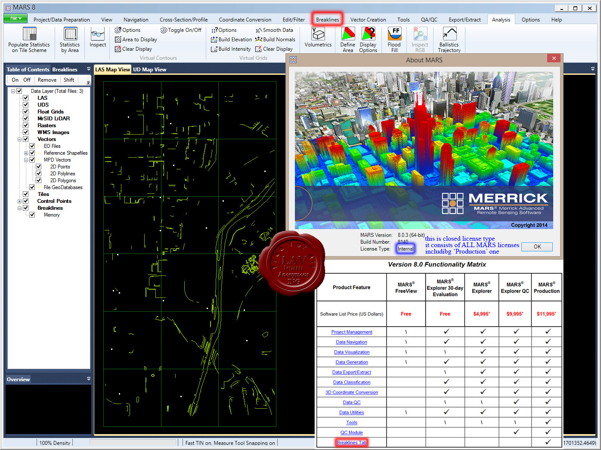Collapse the Data Layer tree node
Viewport: 601px width, 450px height.
(13, 91)
